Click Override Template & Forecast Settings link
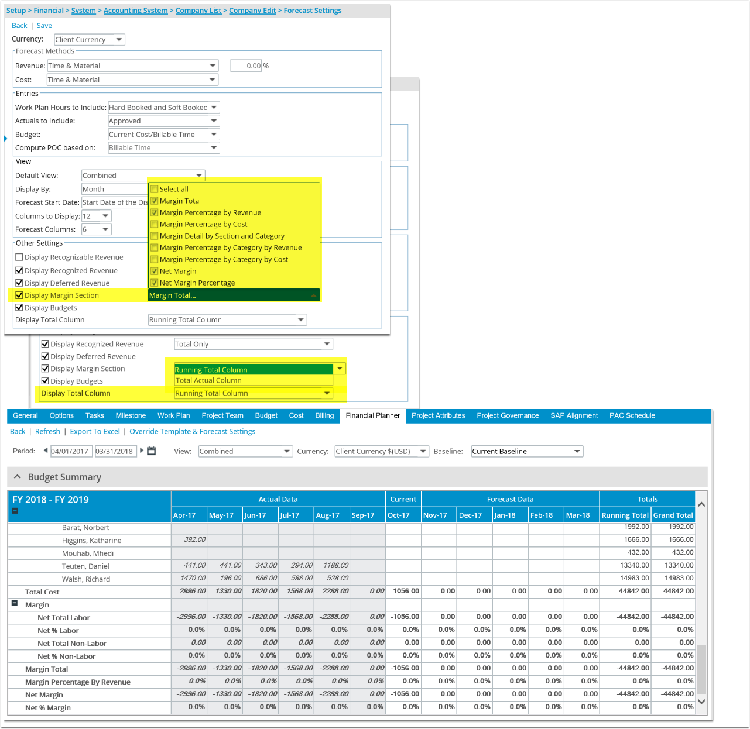Screen dimensions: 750x729 [193, 432]
